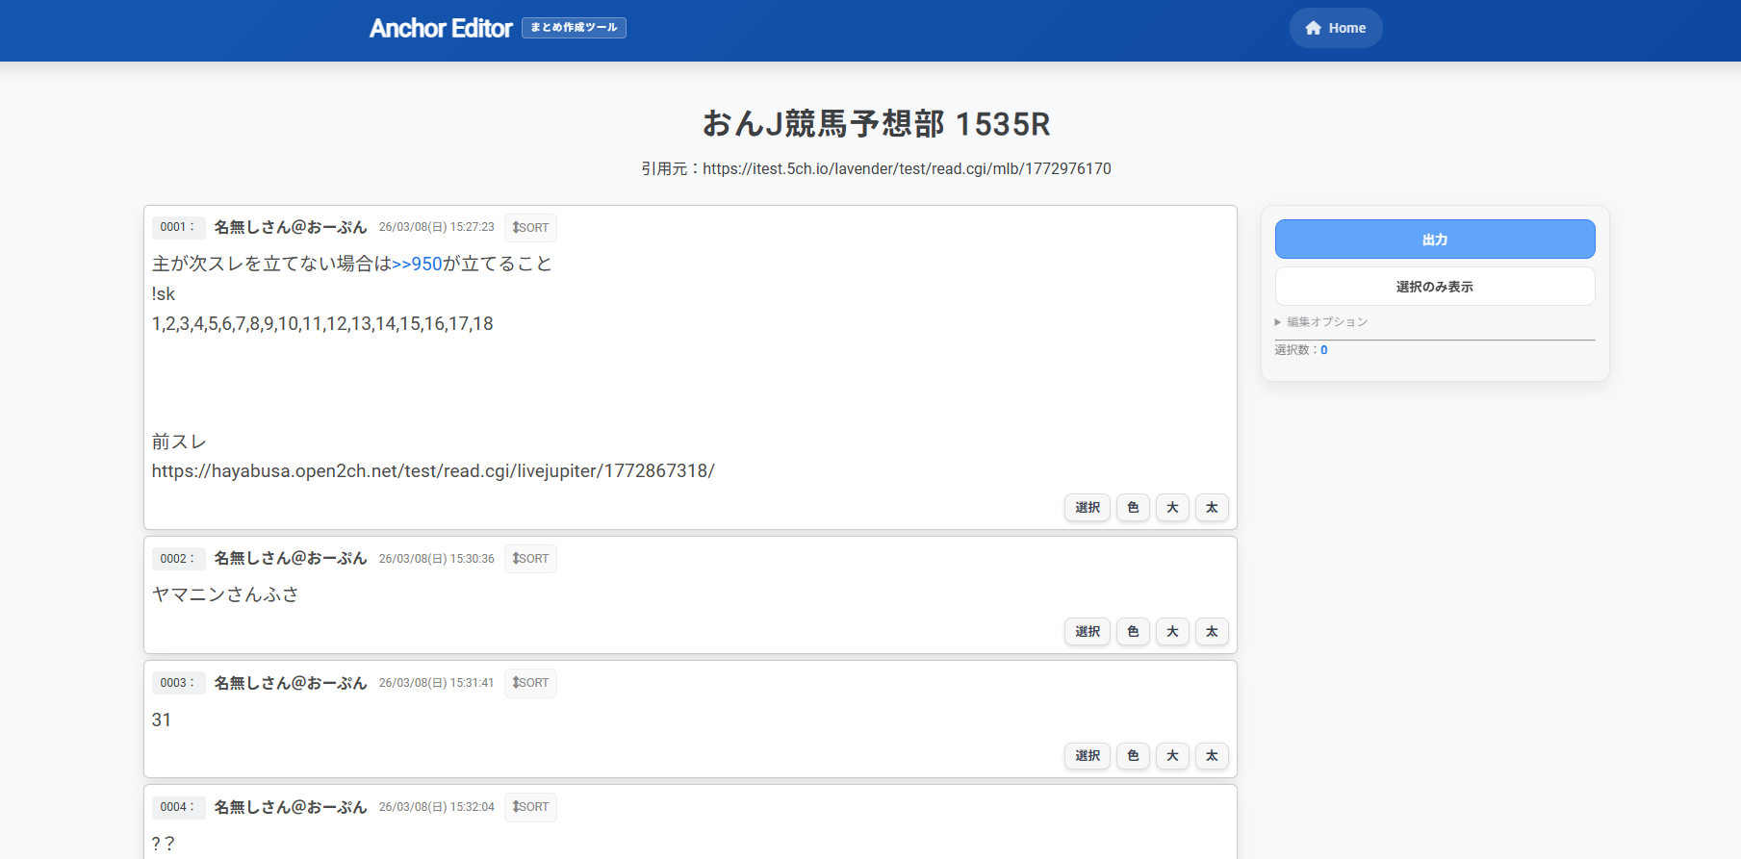Toggle bold (太) on post 0002

pyautogui.click(x=1212, y=632)
